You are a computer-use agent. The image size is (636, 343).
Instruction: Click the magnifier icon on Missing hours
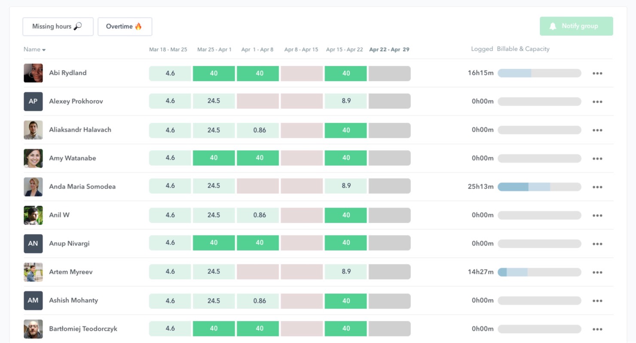coord(77,26)
